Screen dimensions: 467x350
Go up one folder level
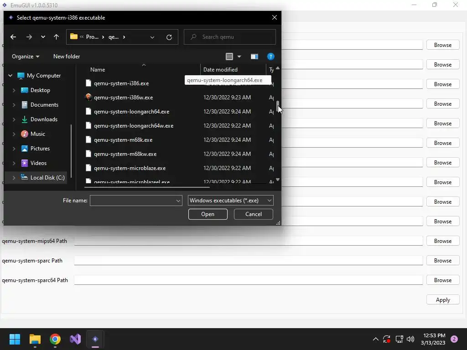point(56,37)
